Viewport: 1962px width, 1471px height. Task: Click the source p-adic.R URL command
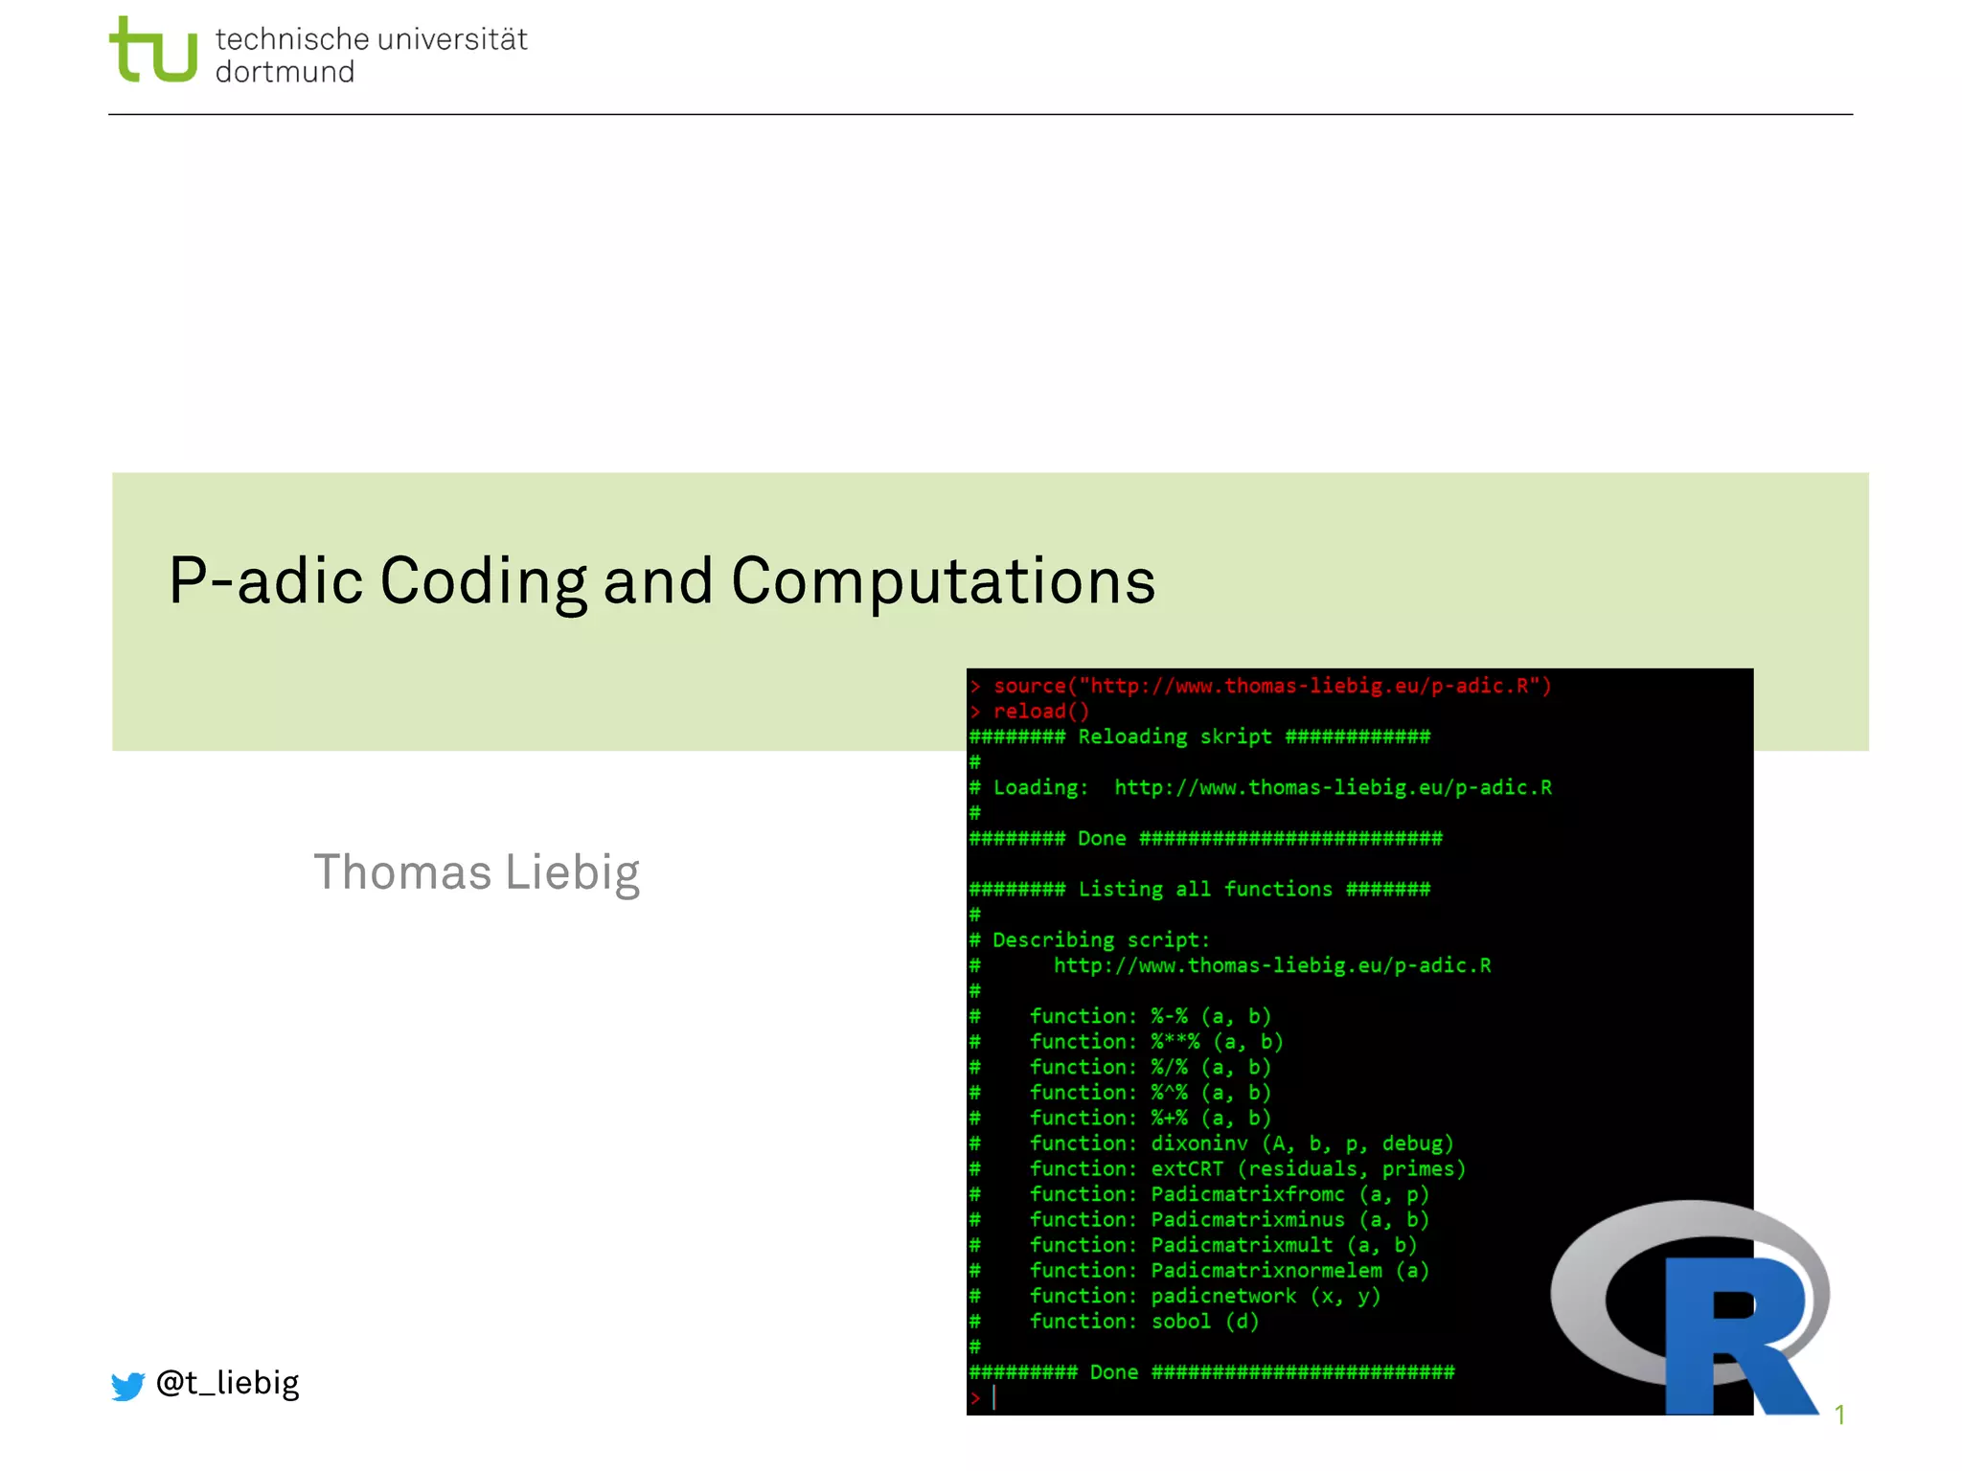1271,686
